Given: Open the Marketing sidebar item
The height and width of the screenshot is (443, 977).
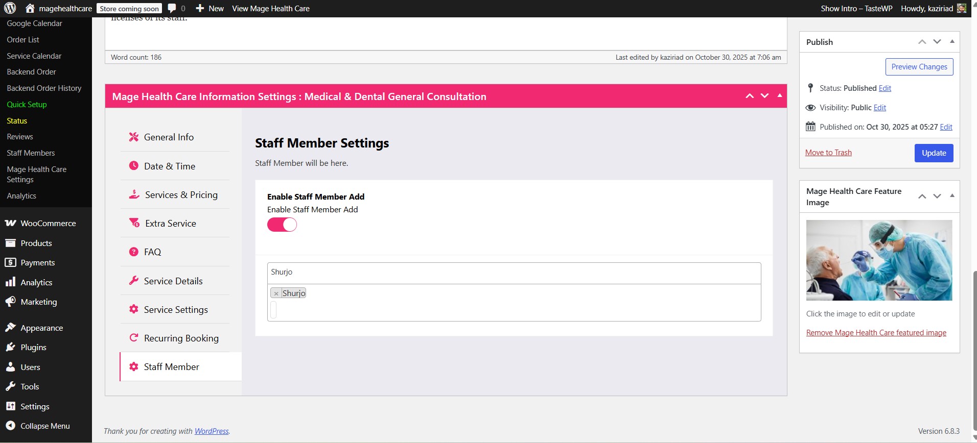Looking at the screenshot, I should tap(38, 302).
